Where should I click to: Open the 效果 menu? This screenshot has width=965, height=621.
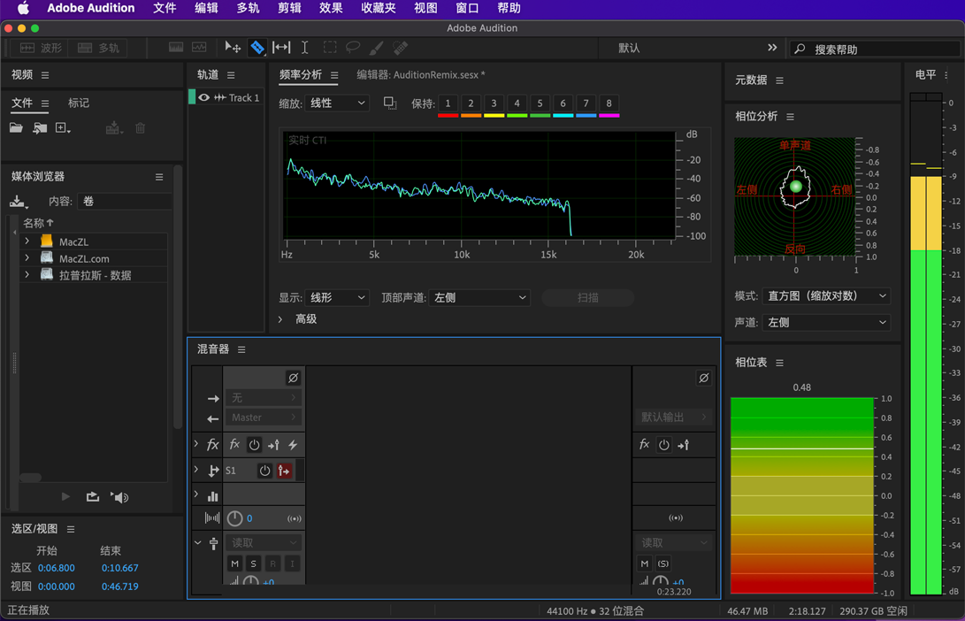(x=330, y=8)
